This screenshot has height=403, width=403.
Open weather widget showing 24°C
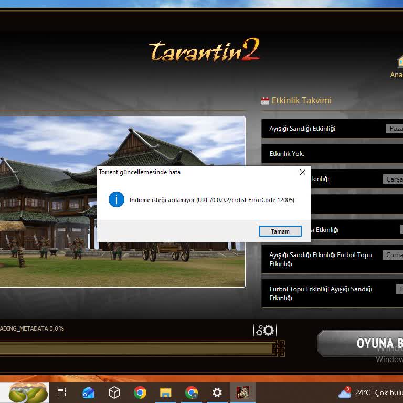click(x=370, y=393)
